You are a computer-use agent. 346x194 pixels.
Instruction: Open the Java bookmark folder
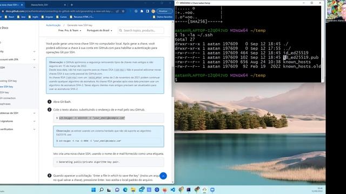point(21,17)
